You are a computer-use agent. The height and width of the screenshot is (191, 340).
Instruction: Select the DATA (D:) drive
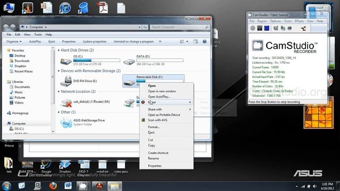click(x=154, y=60)
